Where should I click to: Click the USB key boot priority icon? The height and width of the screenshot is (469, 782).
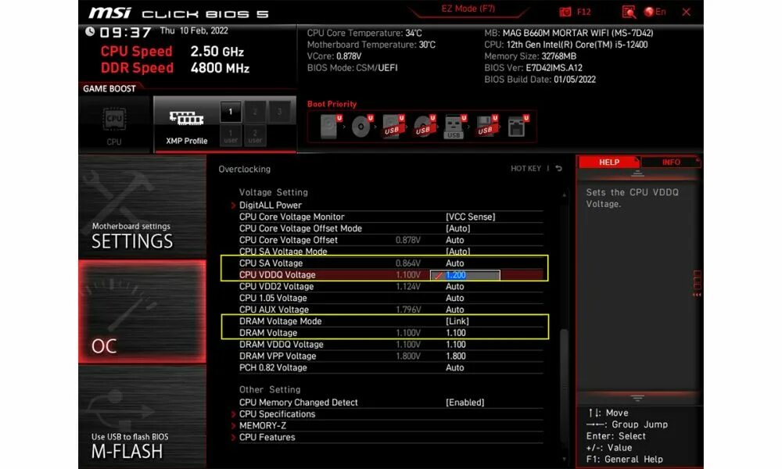coord(454,127)
